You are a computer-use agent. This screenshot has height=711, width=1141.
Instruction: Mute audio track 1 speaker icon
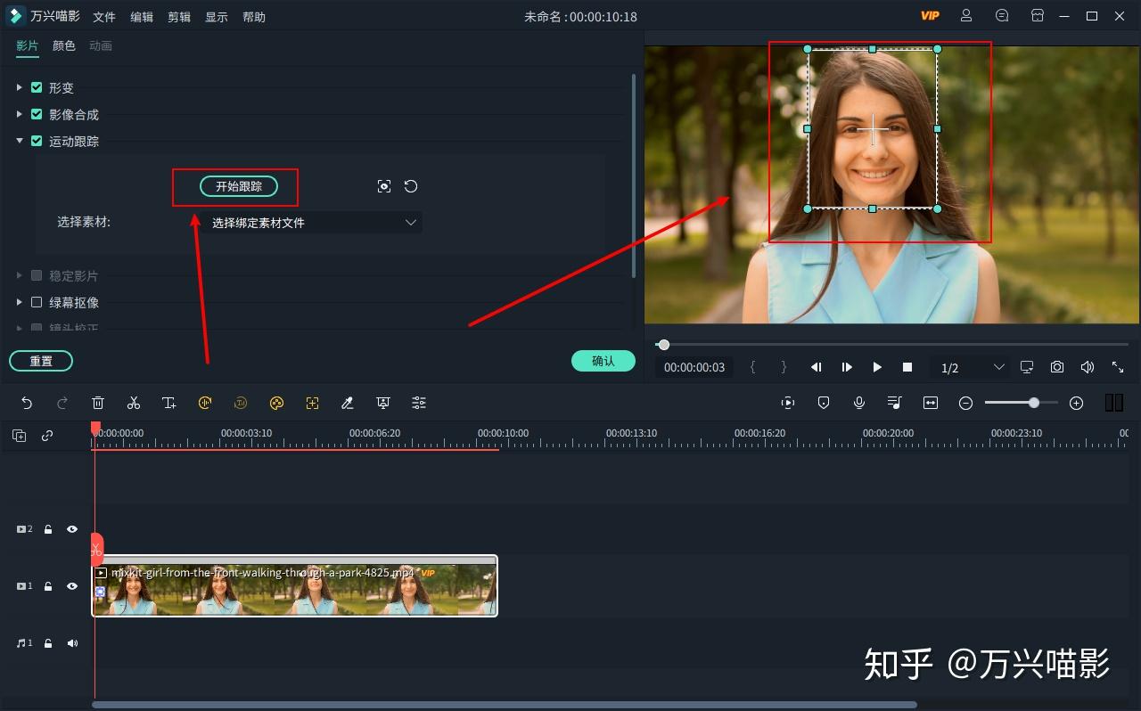(x=73, y=643)
